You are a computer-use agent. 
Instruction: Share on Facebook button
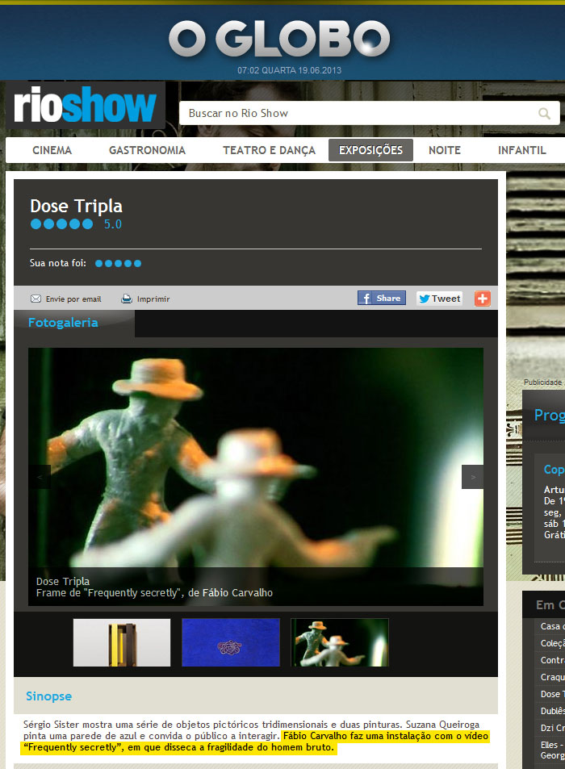(382, 299)
